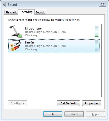Switch to the Playback tab
The height and width of the screenshot is (121, 109).
[11, 12]
